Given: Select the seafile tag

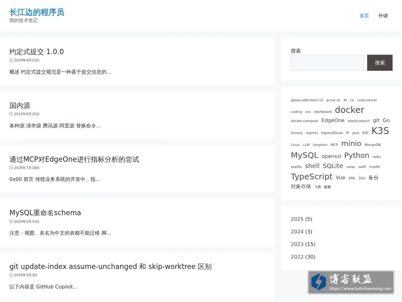Looking at the screenshot, I should 296,167.
